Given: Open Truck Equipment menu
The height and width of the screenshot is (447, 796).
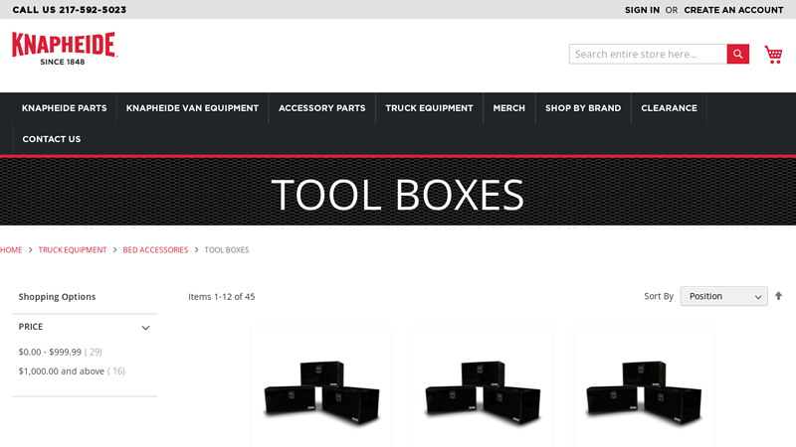Looking at the screenshot, I should tap(429, 108).
